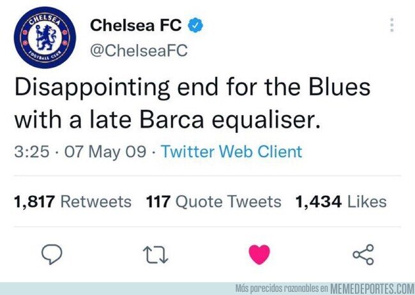Unlike the tweet via pink heart

pyautogui.click(x=259, y=254)
